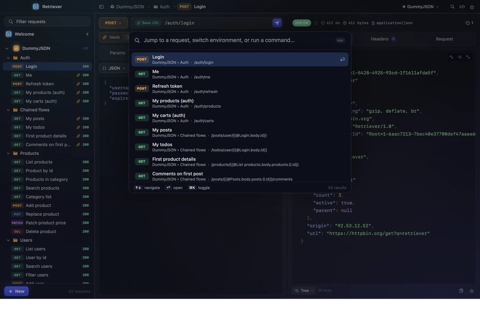Click the DummyJSON collection avatar icon
The width and height of the screenshot is (480, 310).
pos(16,48)
